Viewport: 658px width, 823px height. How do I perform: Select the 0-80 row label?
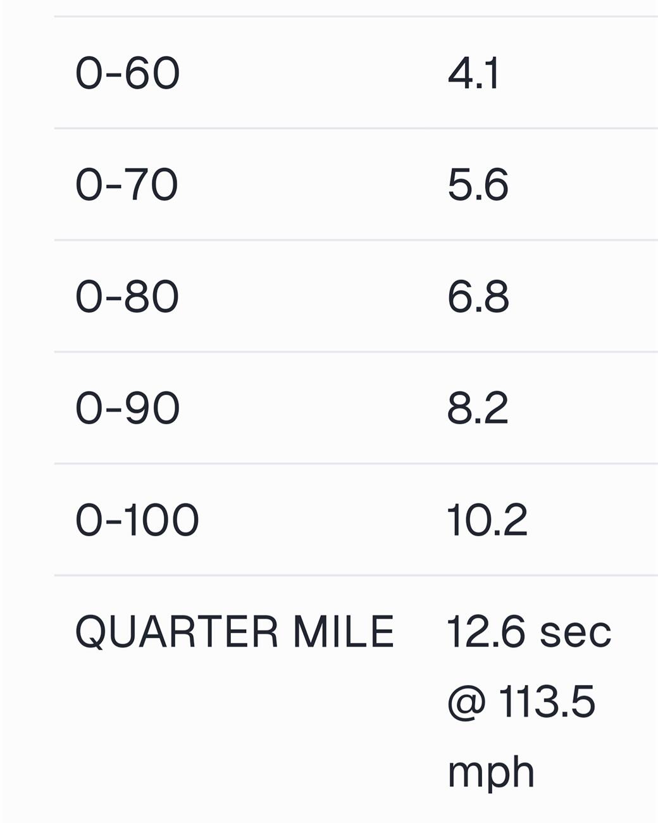(x=127, y=297)
